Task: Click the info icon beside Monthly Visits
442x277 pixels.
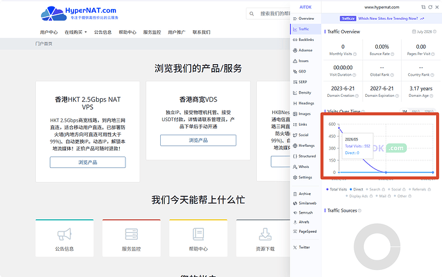Action: [x=355, y=54]
